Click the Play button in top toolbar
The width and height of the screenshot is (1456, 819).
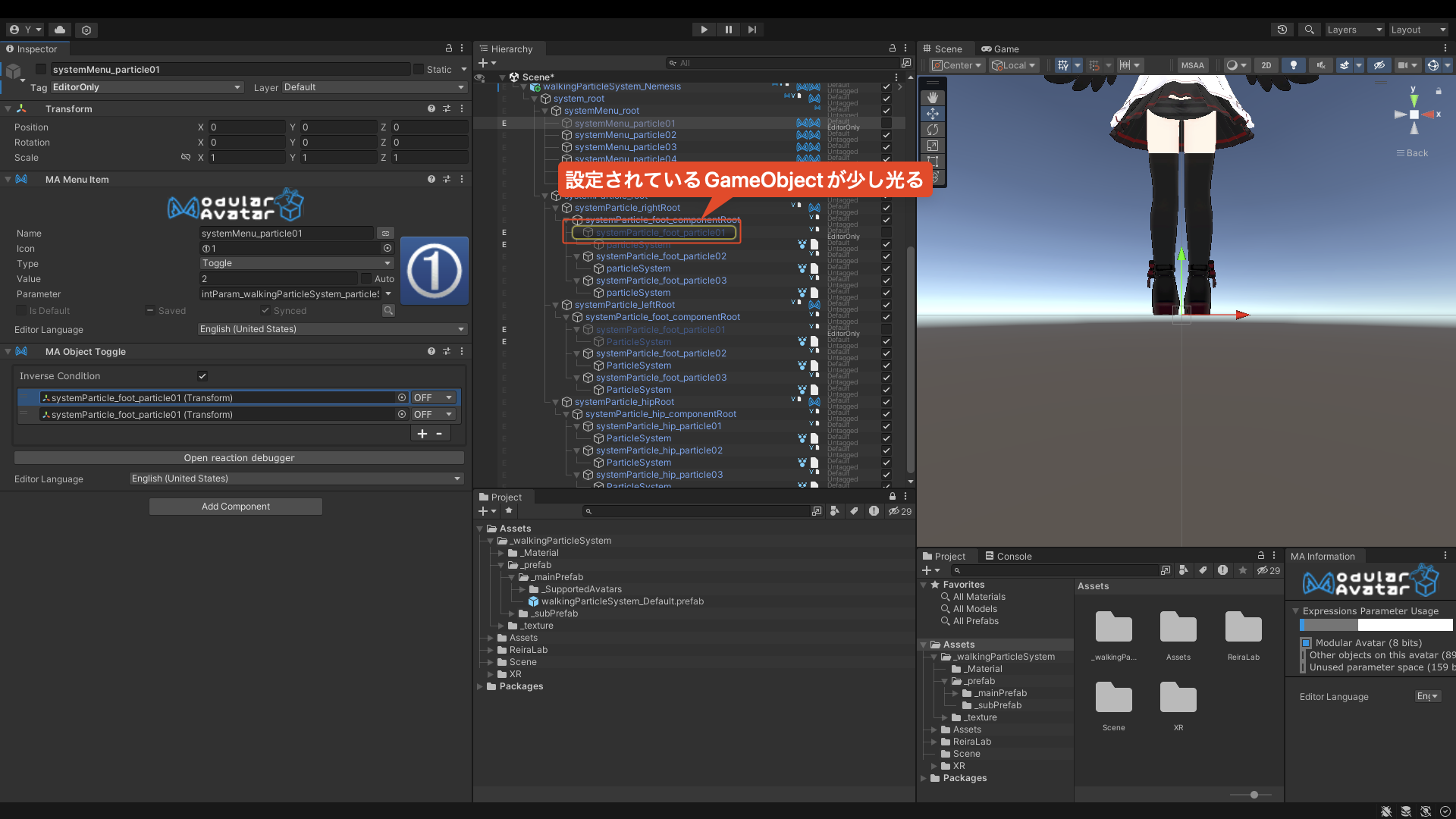pyautogui.click(x=704, y=30)
